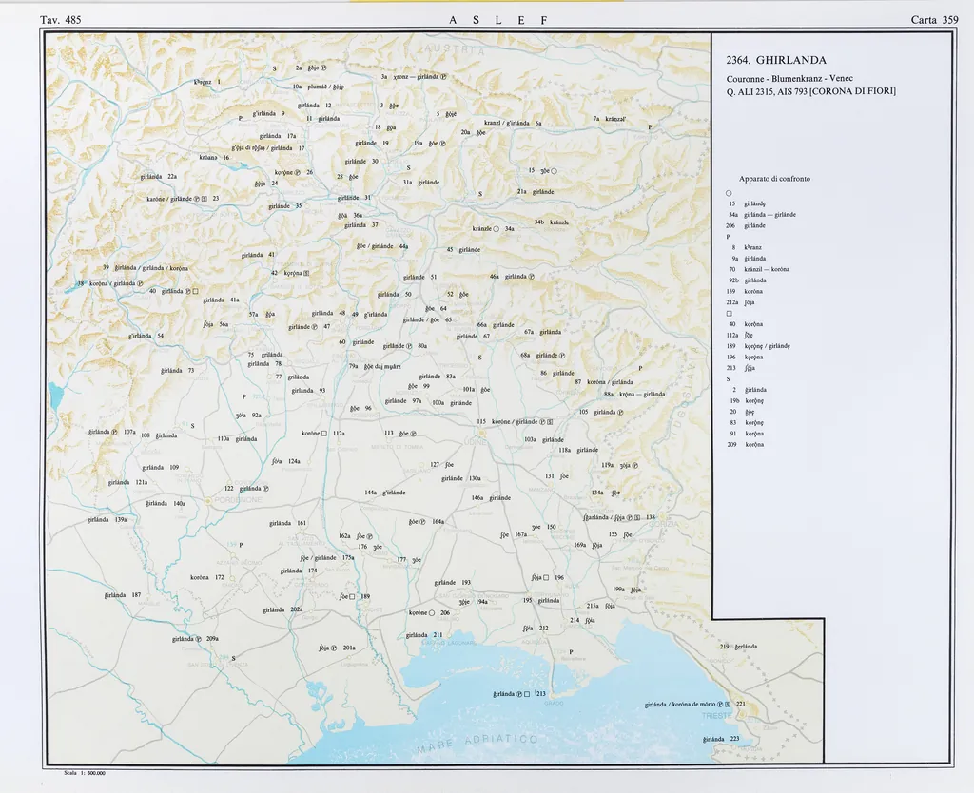The height and width of the screenshot is (793, 974).
Task: Click the square symbol in the legend
Action: (729, 314)
